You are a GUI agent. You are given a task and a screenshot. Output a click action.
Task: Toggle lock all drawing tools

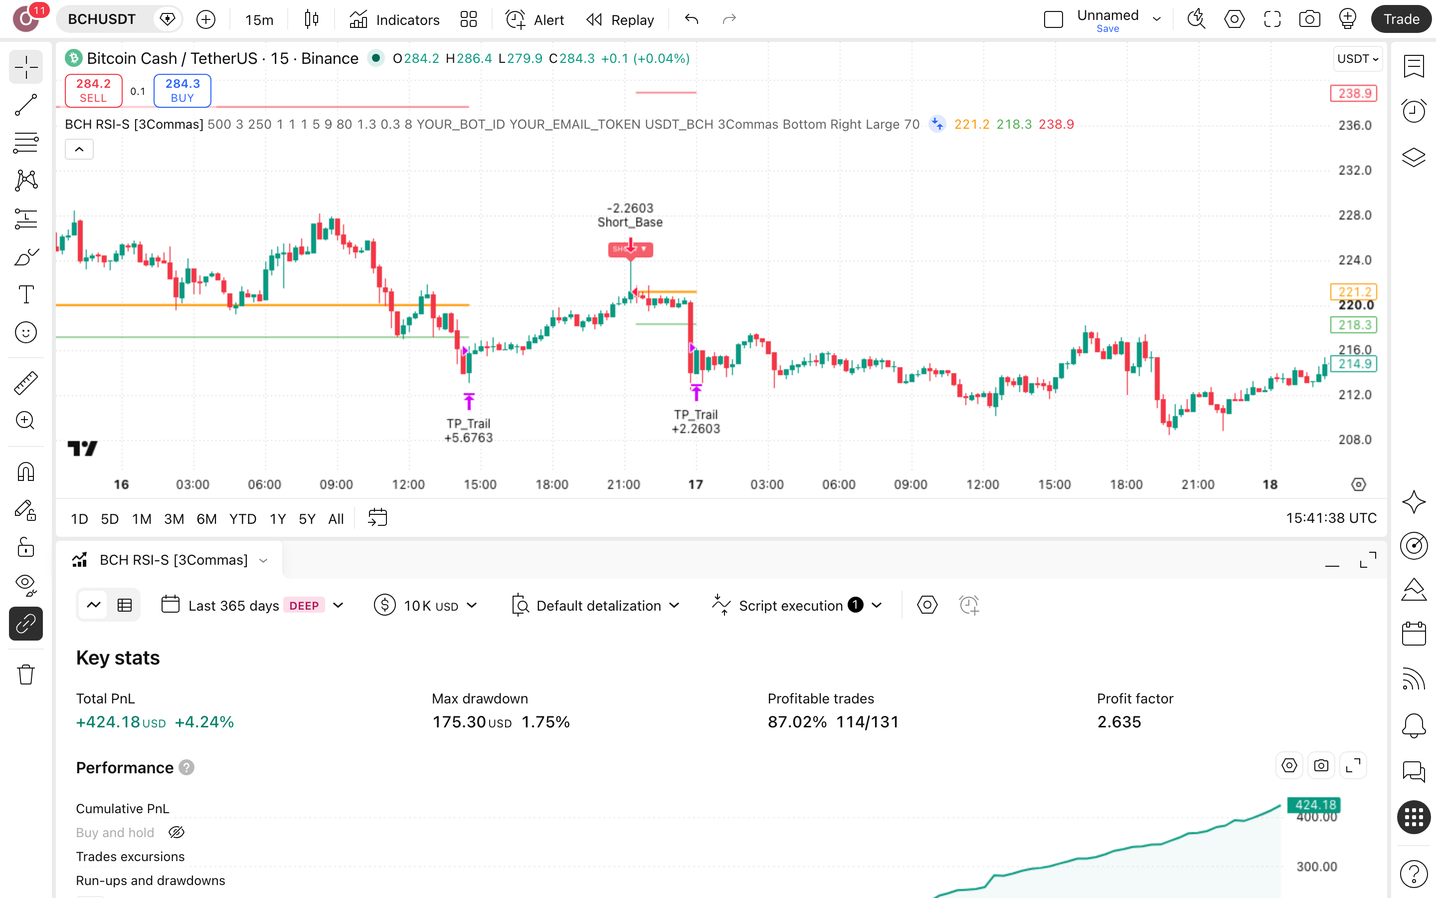pyautogui.click(x=25, y=548)
